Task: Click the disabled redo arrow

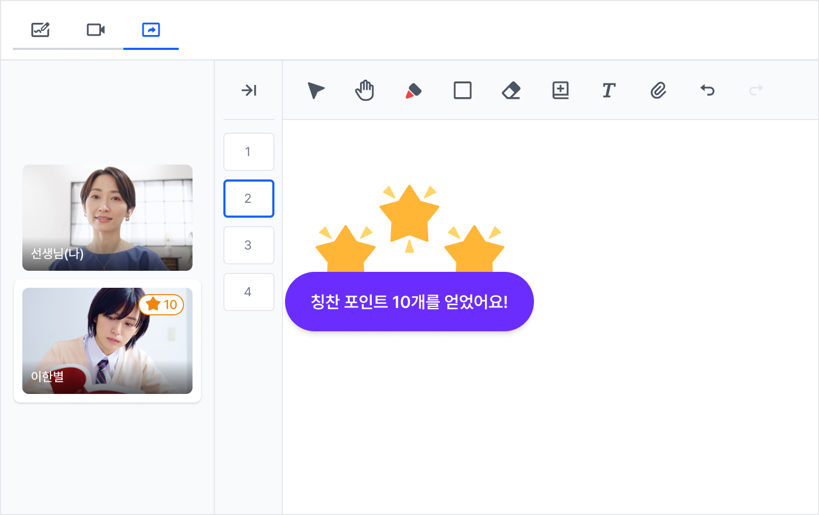Action: 756,90
